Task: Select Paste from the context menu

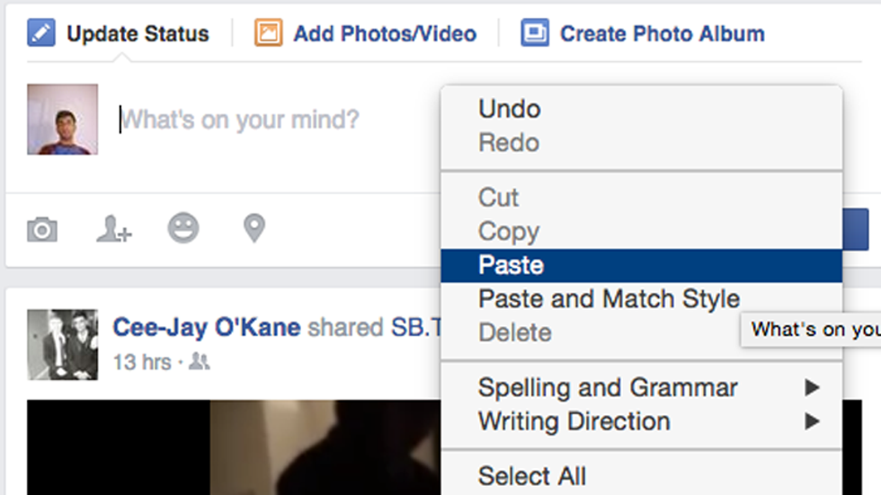Action: coord(512,266)
